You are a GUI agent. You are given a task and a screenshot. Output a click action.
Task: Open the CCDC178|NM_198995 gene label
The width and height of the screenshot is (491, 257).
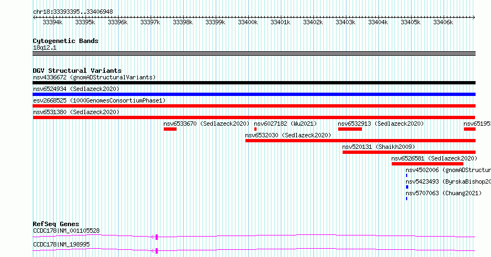[61, 244]
